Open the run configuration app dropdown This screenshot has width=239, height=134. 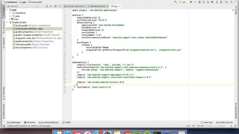[183, 2]
